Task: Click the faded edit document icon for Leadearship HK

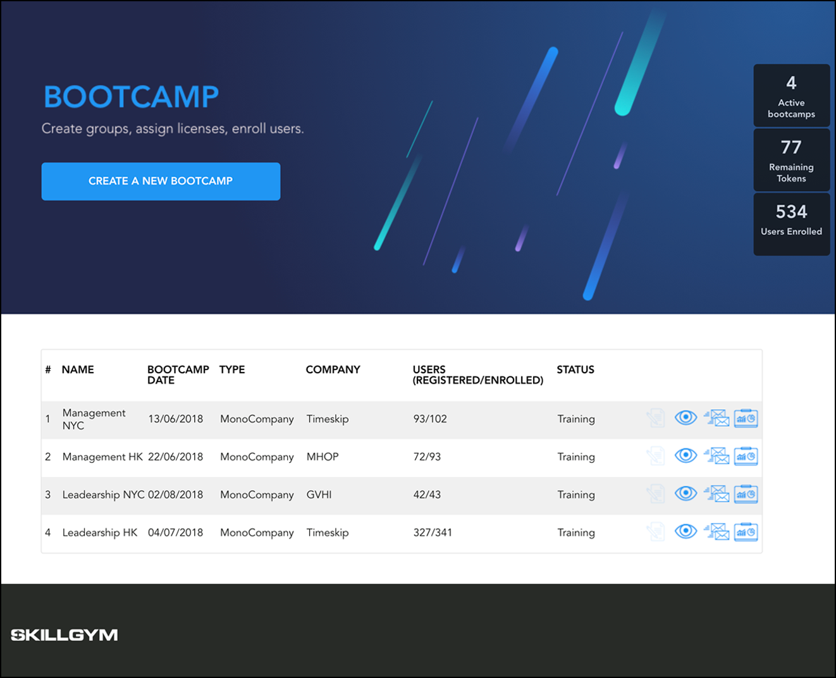Action: [x=656, y=532]
